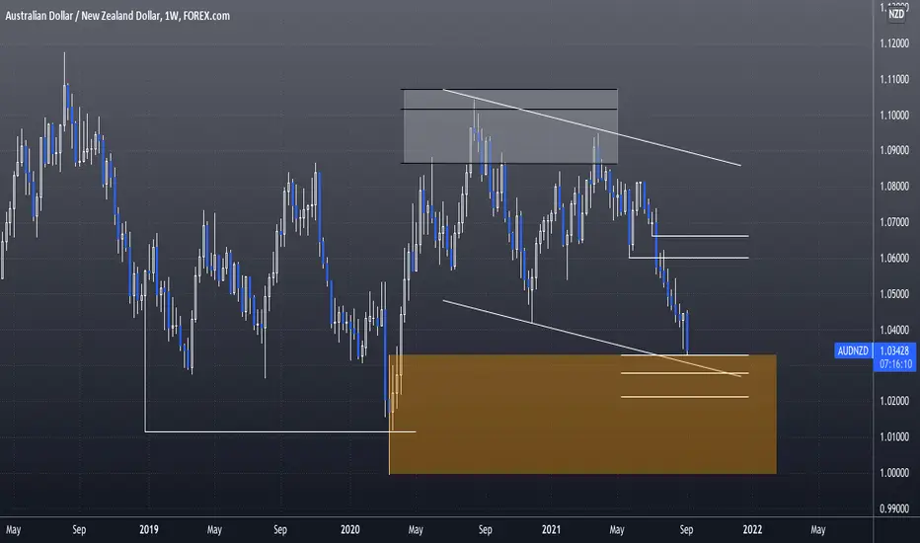Click the 1.12000 price axis label
This screenshot has height=543, width=920.
coord(894,43)
